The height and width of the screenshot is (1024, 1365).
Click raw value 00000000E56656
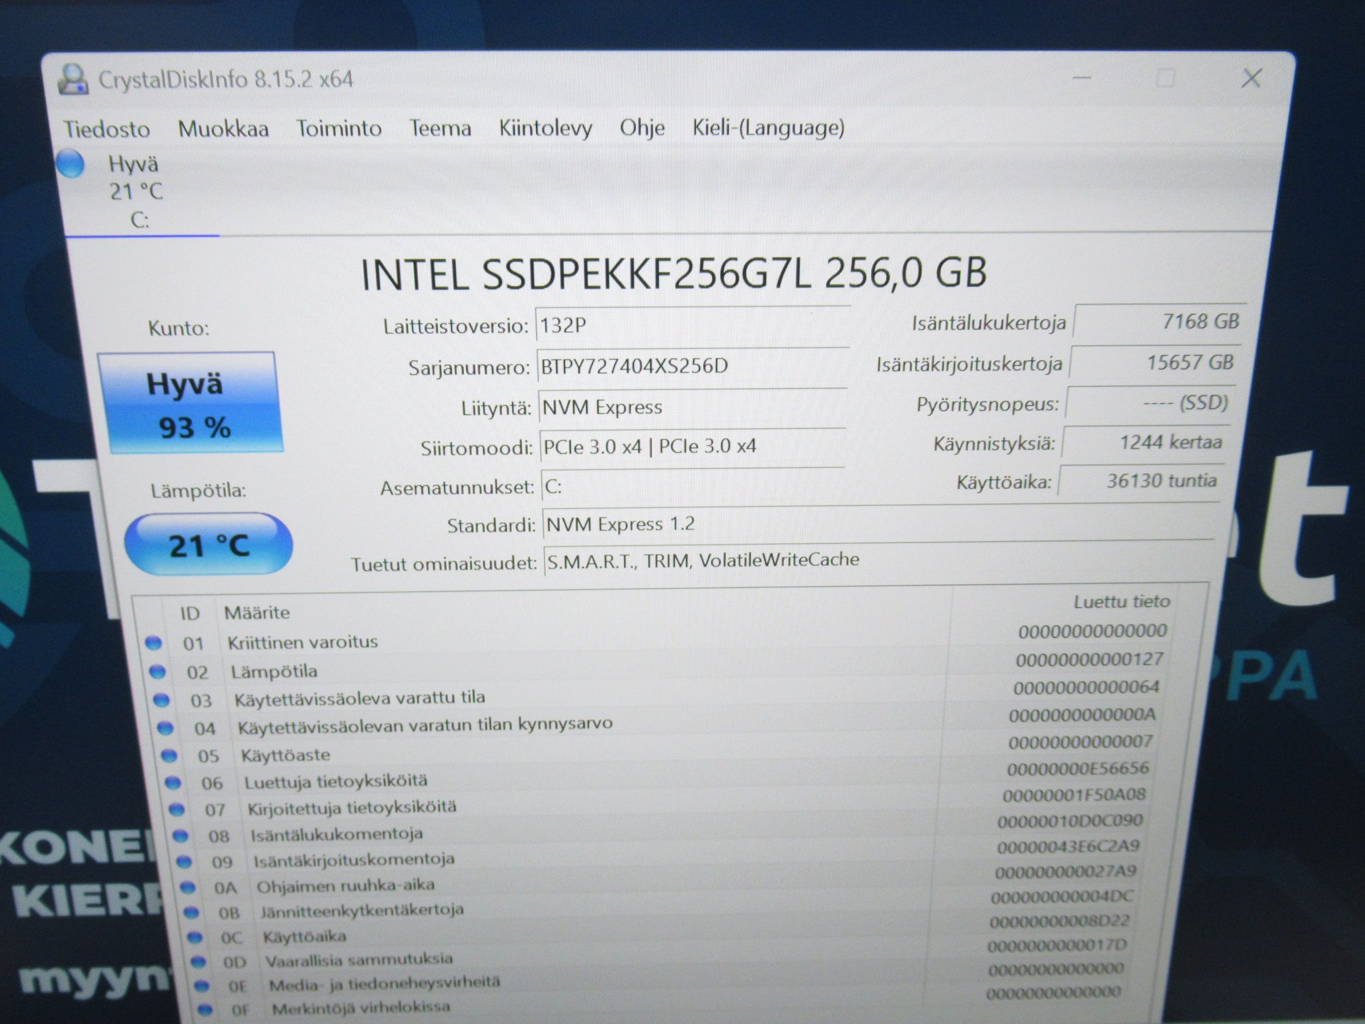1078,769
